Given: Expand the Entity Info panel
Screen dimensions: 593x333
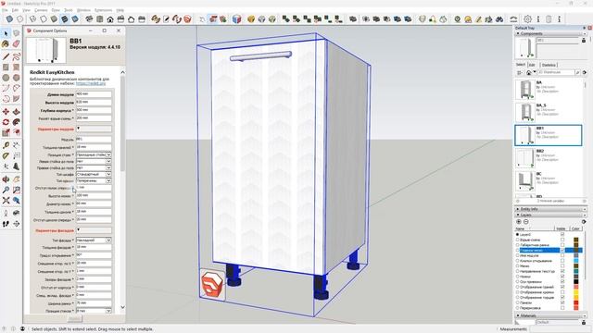Looking at the screenshot, I should (x=518, y=209).
